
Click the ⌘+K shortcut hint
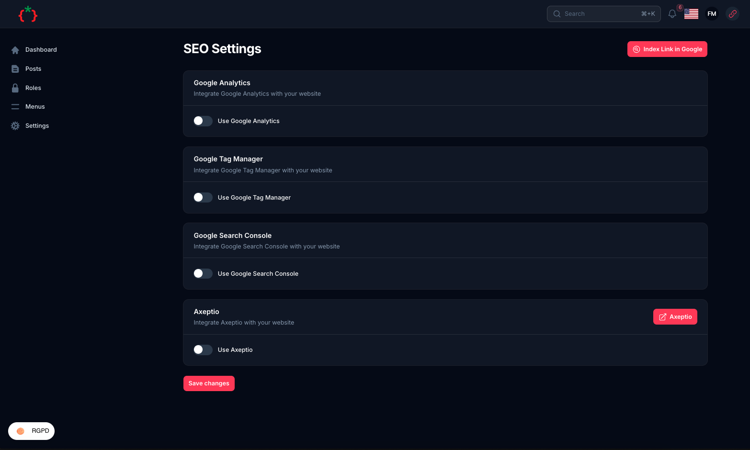click(648, 14)
